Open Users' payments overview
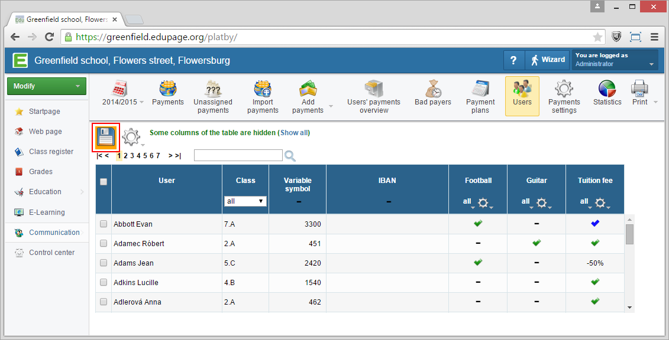The height and width of the screenshot is (340, 669). [374, 97]
